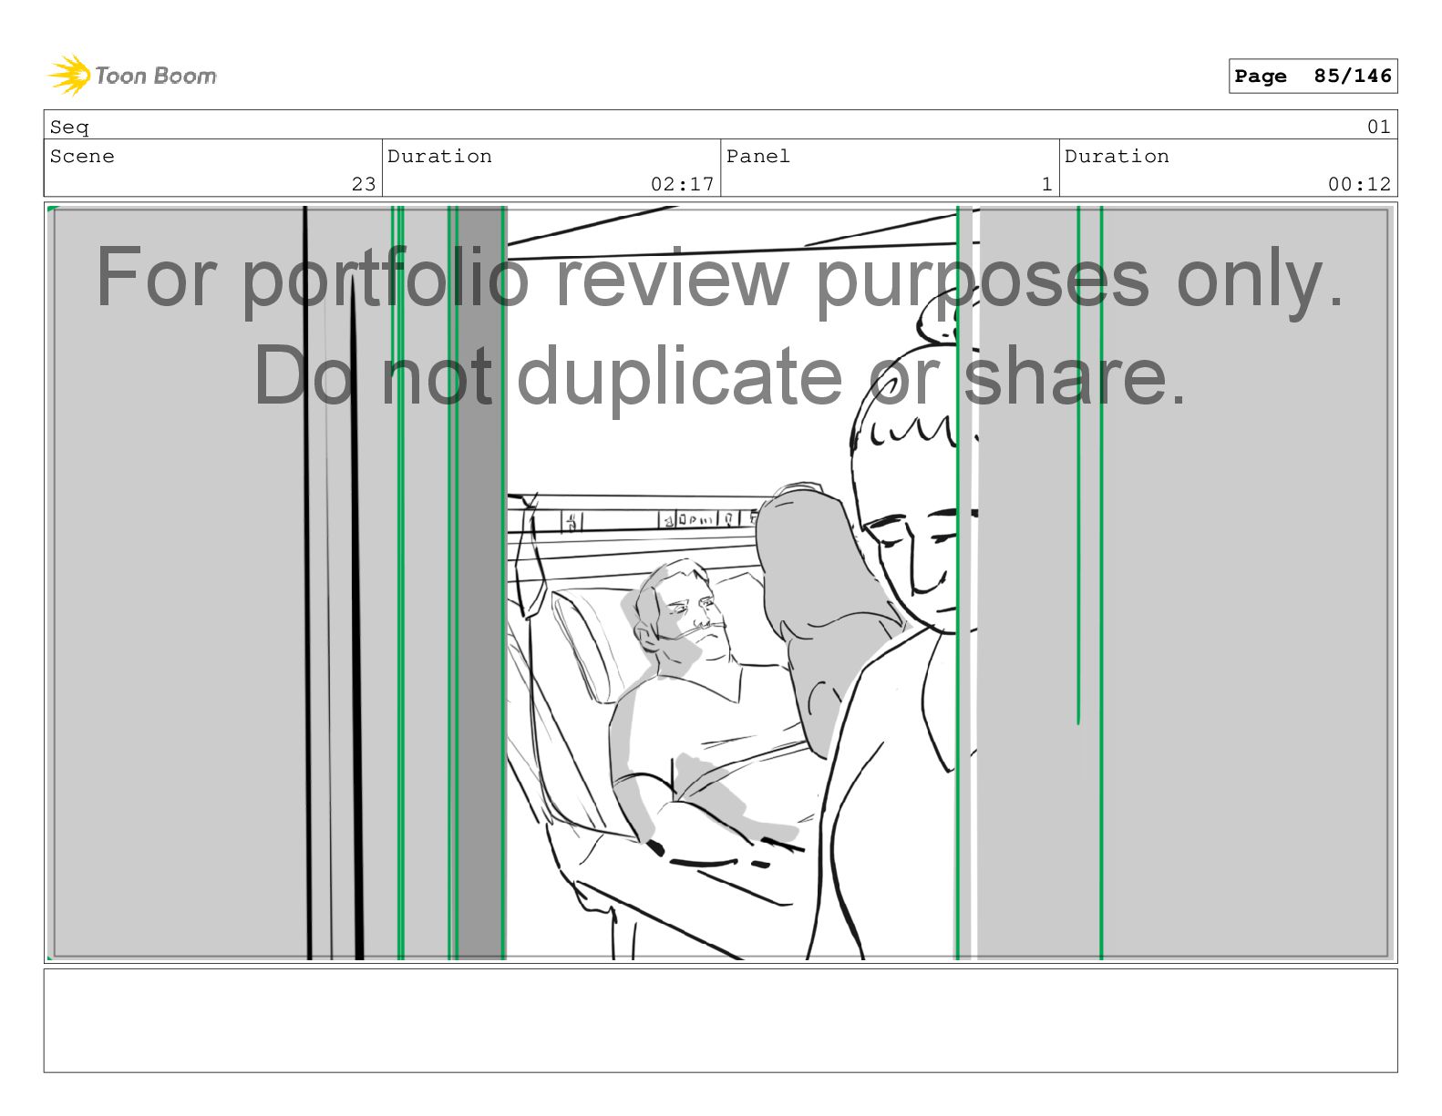1442x1116 pixels.
Task: Click the Scene label
Action: pyautogui.click(x=82, y=156)
